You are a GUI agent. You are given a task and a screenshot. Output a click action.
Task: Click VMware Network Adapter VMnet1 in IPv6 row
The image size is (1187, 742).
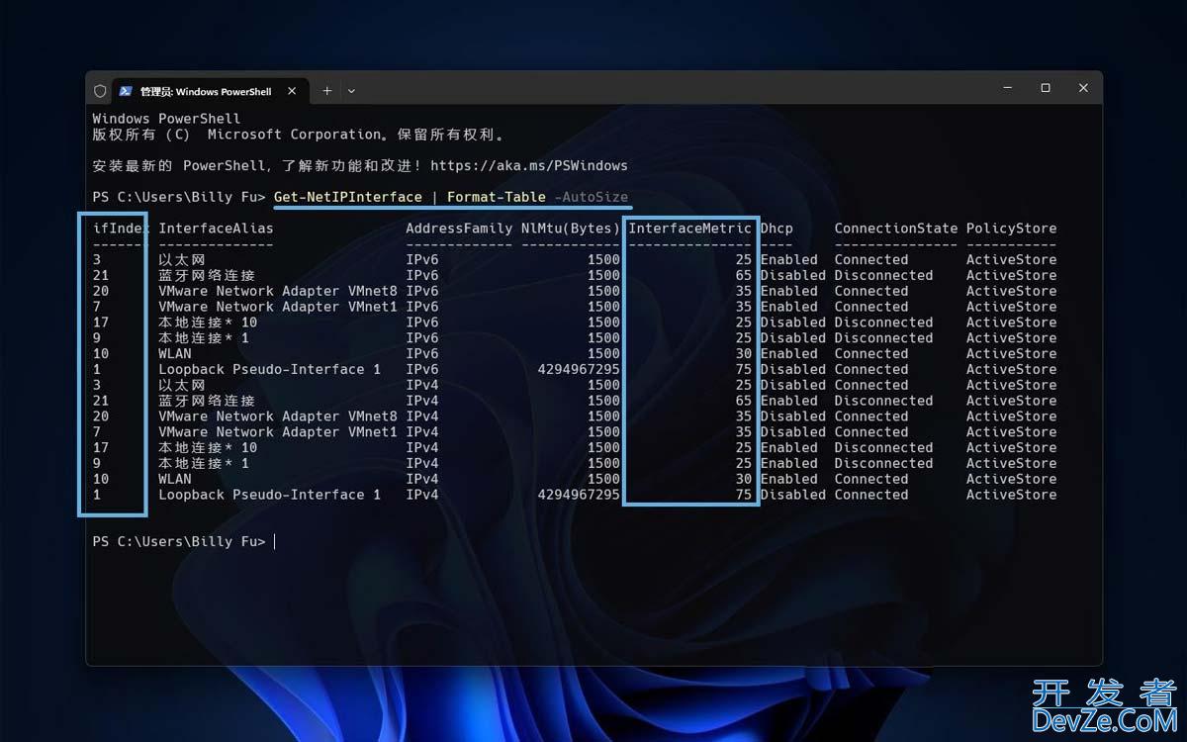(x=278, y=307)
